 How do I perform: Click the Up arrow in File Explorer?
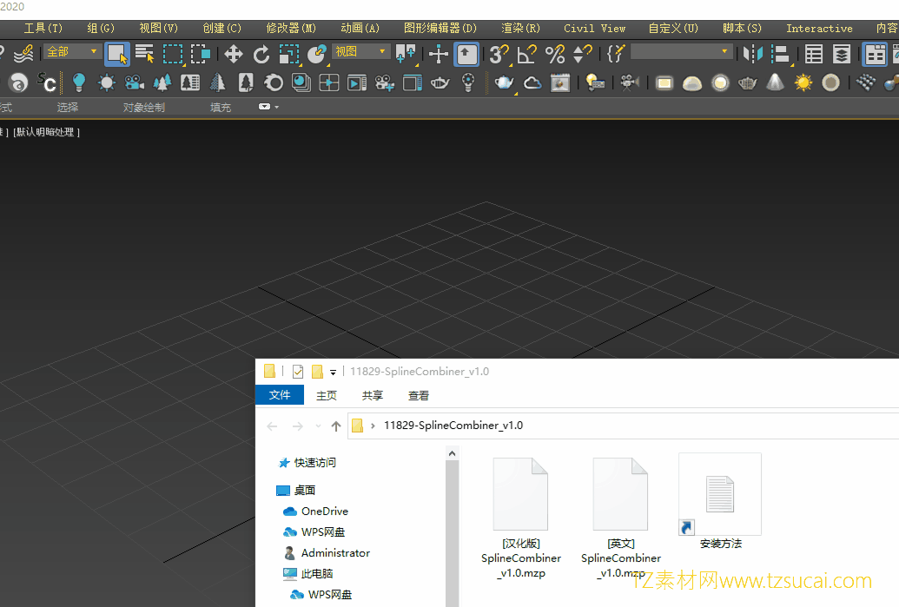tap(336, 426)
